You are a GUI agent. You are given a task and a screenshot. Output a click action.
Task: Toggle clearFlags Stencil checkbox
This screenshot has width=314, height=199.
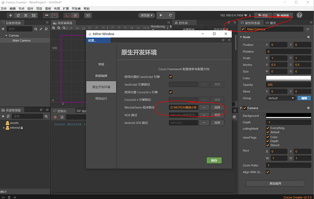click(268, 145)
